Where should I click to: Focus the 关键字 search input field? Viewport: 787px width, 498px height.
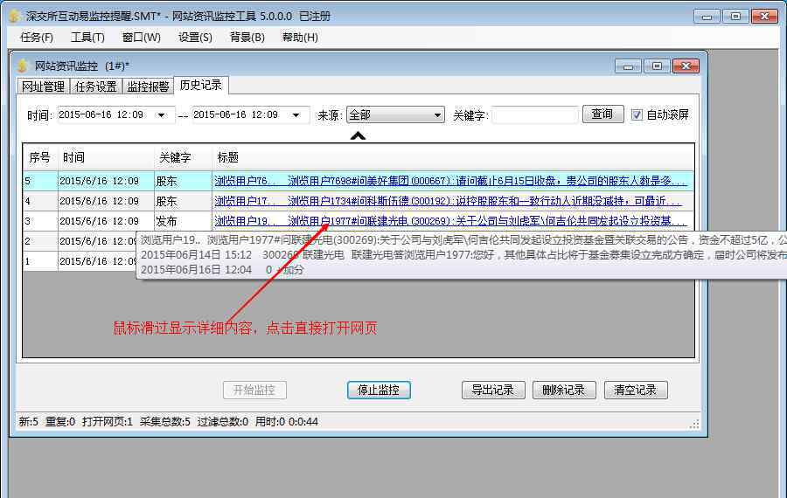point(534,114)
